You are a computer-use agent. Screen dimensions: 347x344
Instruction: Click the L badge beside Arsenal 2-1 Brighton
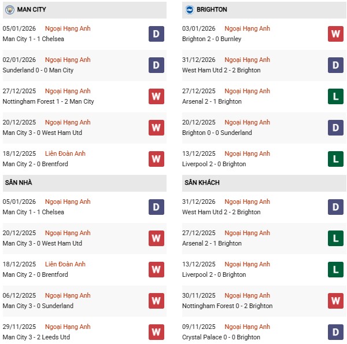point(336,96)
